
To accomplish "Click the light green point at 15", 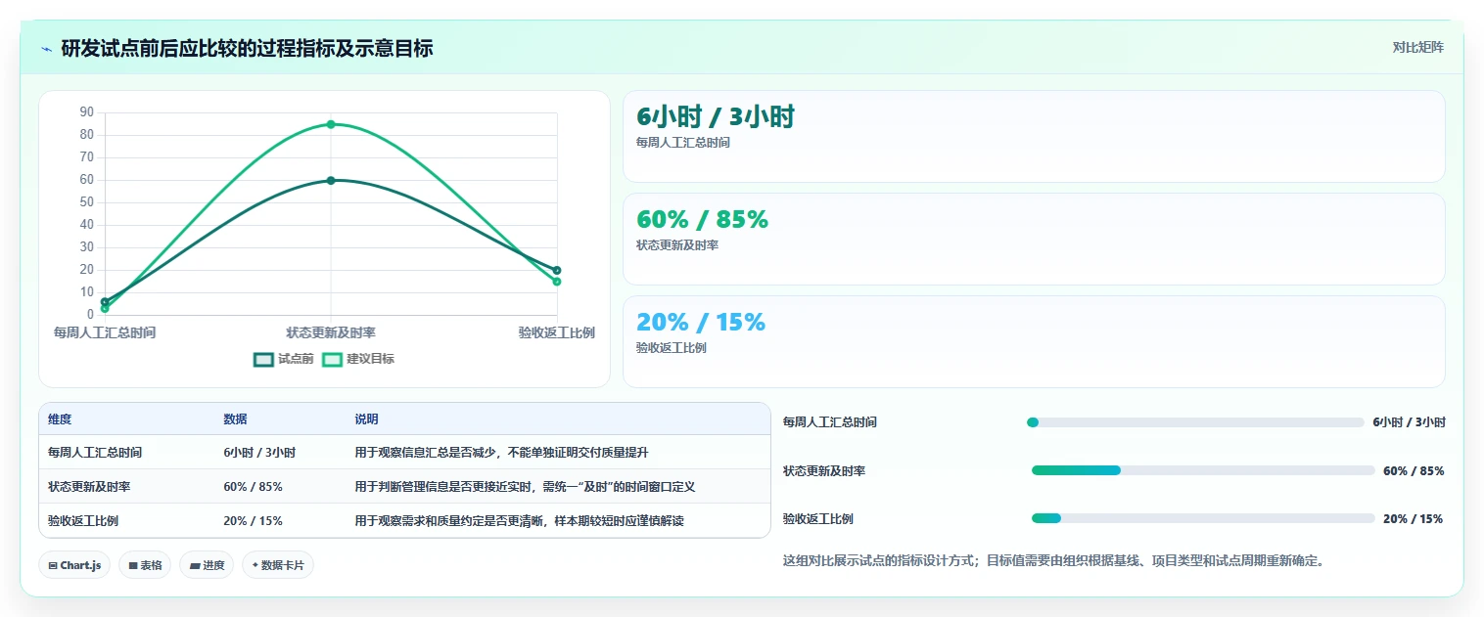I will tap(557, 282).
